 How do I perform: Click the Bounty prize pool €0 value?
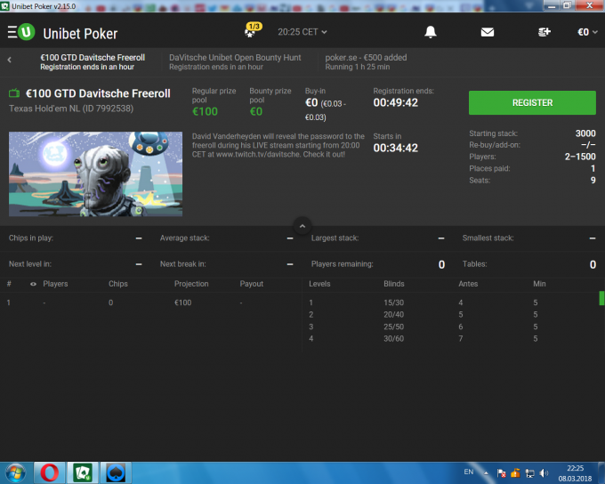point(256,111)
